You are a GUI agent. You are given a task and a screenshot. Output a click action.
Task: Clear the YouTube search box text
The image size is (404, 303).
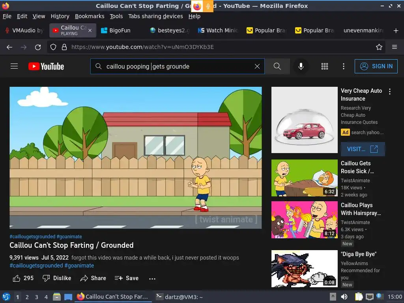pyautogui.click(x=257, y=66)
